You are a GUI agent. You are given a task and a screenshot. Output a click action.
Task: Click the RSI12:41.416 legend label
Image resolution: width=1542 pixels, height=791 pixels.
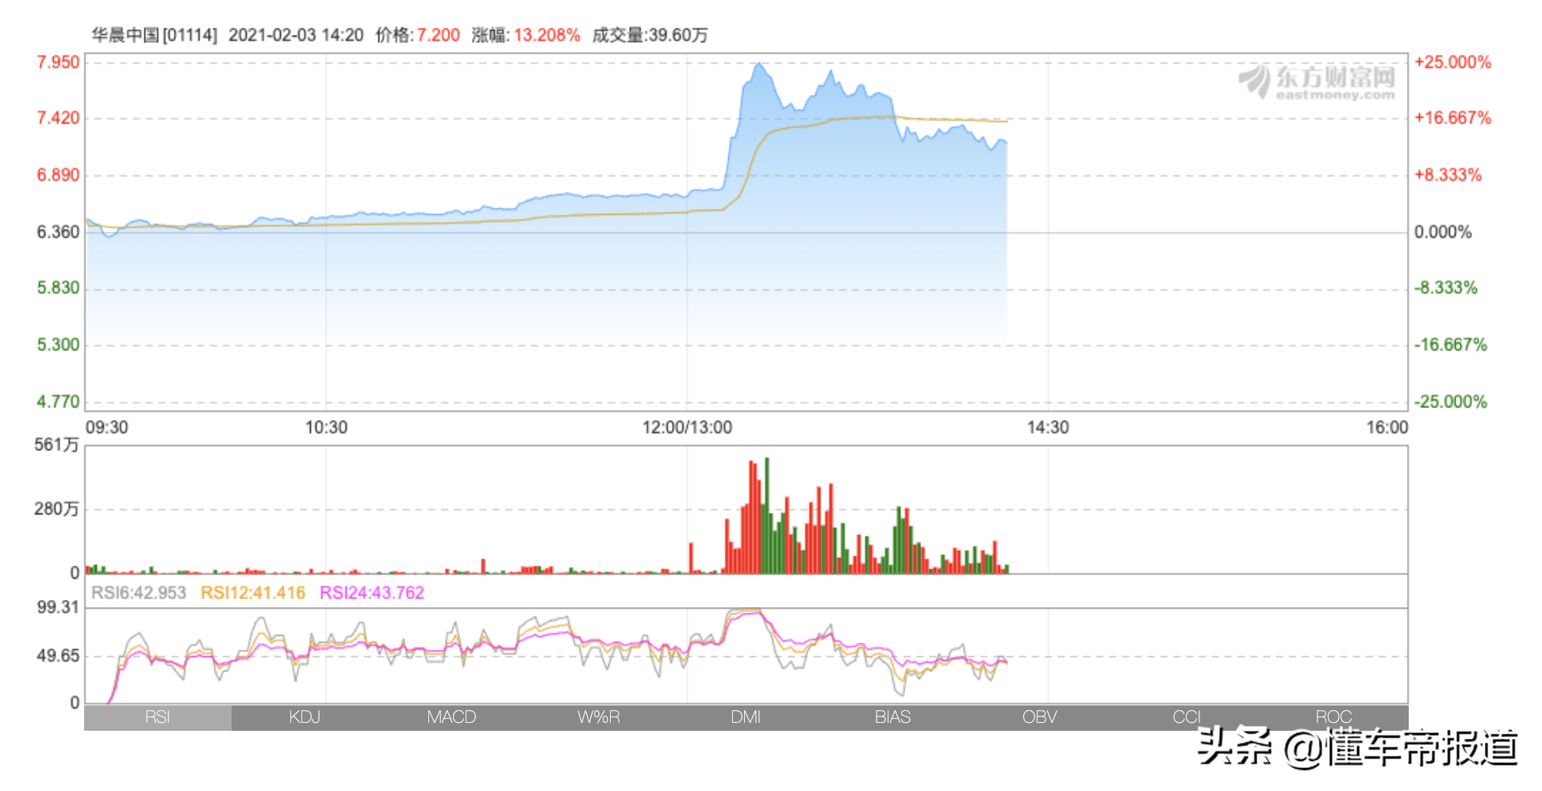click(253, 593)
